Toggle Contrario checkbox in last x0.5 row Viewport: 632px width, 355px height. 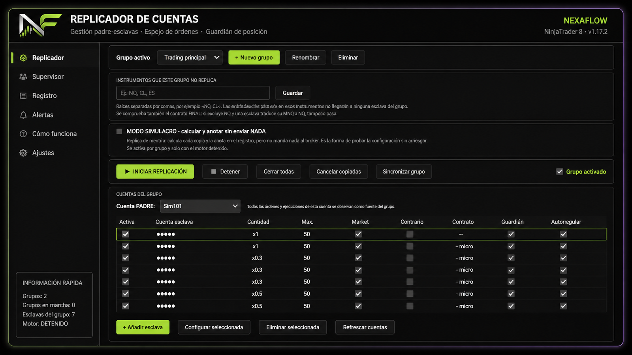410,306
